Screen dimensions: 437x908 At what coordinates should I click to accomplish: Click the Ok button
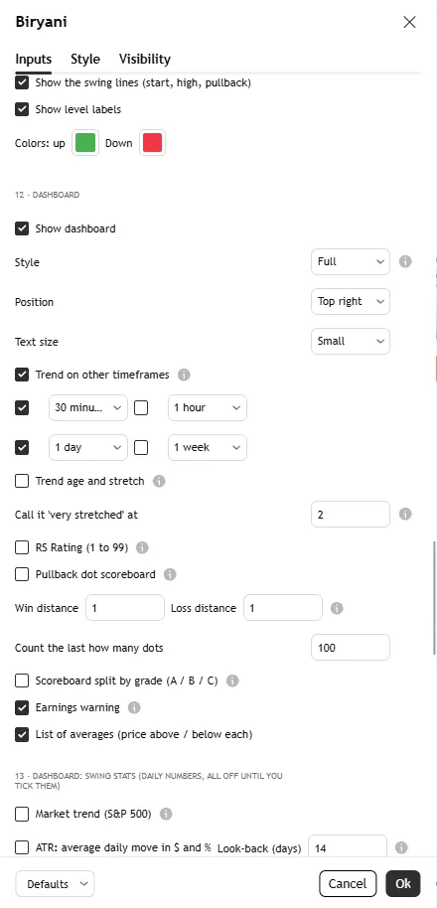[403, 884]
